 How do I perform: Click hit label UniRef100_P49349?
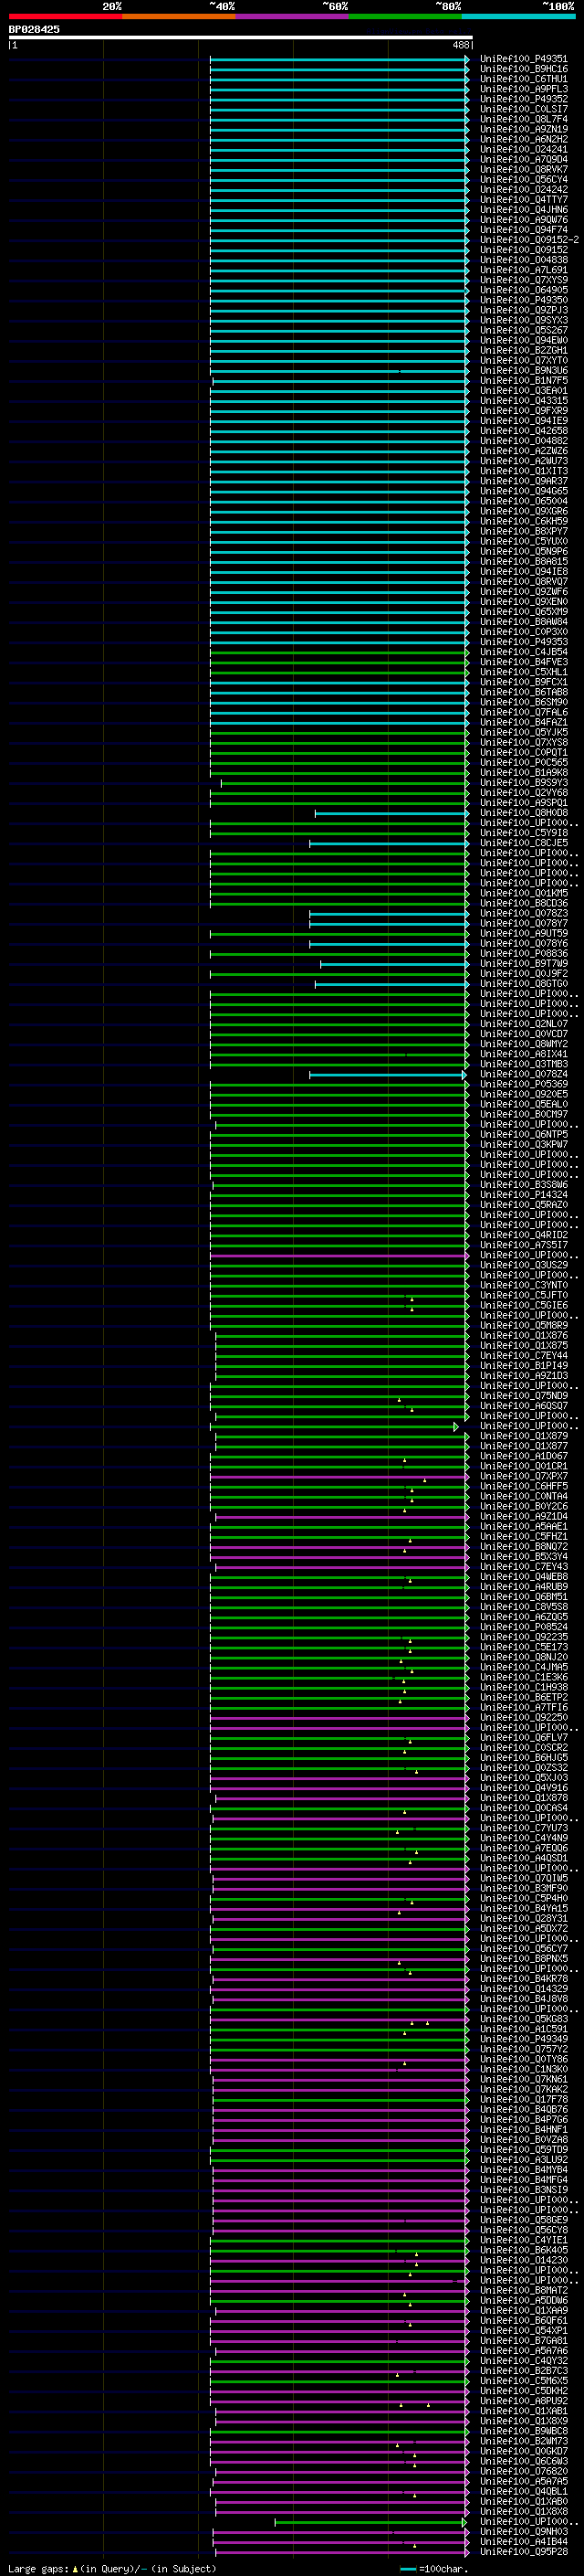click(x=524, y=2040)
